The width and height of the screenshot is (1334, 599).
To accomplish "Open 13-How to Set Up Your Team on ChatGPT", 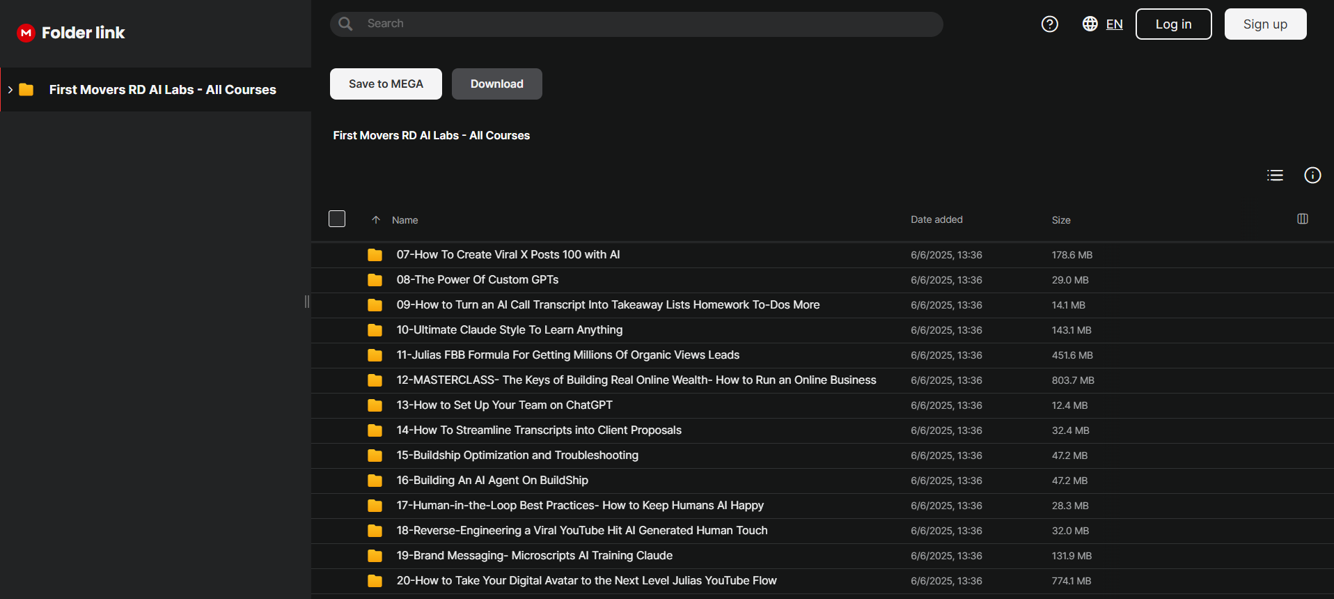I will pos(505,405).
